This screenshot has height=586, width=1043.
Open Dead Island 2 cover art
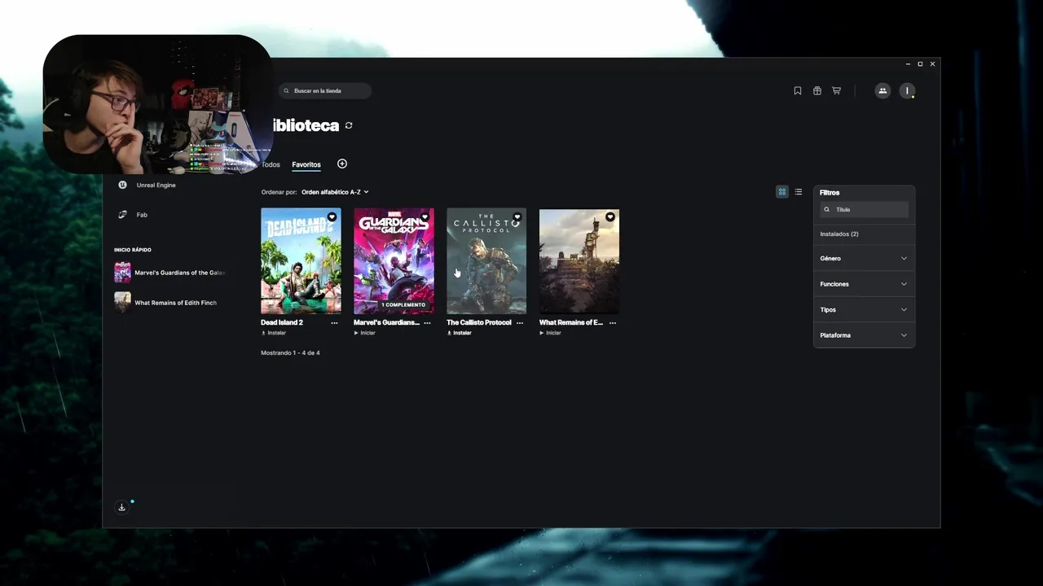[x=301, y=261]
